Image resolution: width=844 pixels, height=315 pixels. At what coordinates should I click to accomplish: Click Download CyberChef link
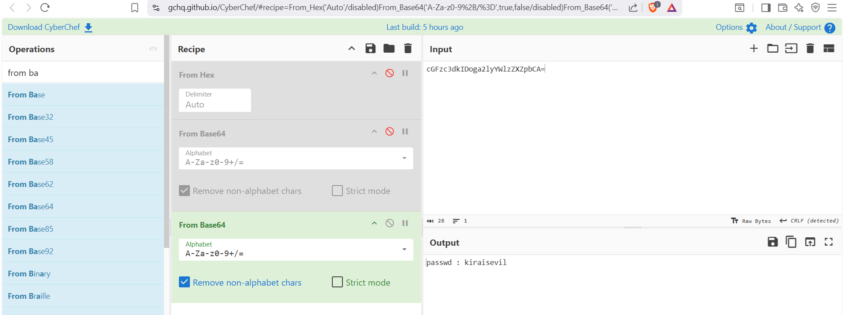[x=50, y=27]
